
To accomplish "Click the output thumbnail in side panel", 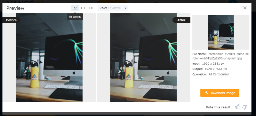I will click(221, 33).
